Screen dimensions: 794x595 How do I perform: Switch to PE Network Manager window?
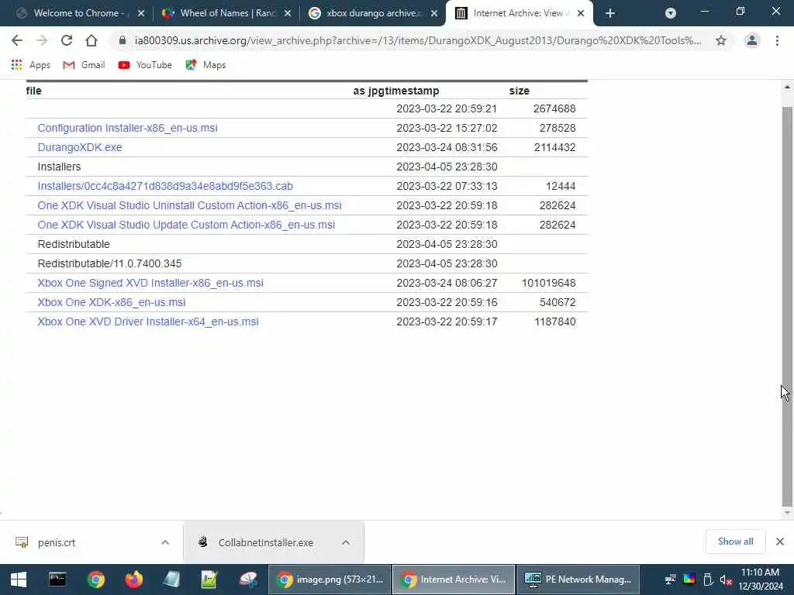coord(578,580)
